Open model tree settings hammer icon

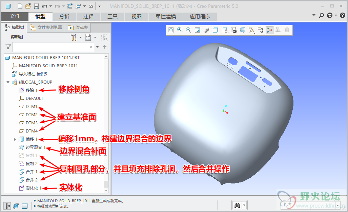click(74, 37)
